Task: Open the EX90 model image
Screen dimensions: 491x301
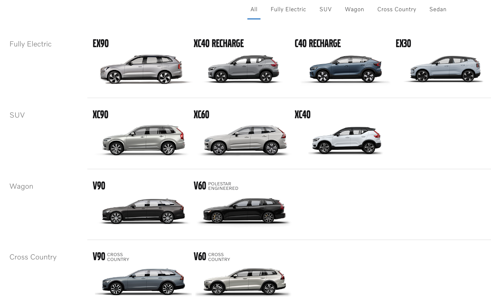Action: pos(142,69)
